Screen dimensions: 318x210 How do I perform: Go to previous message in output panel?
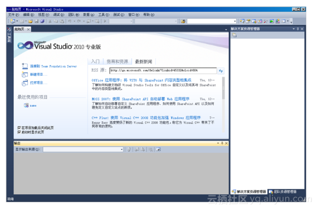click(x=137, y=149)
